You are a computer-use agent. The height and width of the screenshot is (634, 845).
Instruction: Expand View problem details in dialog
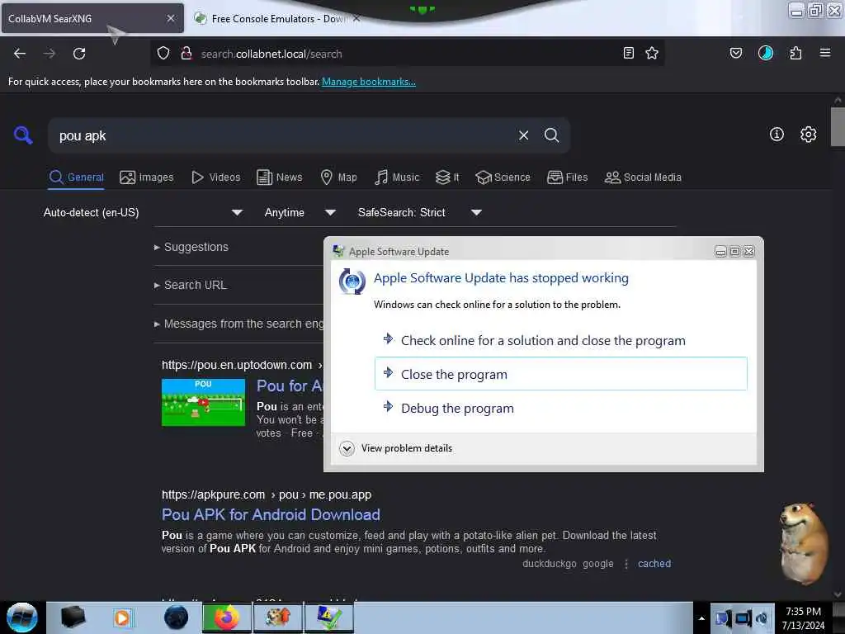397,448
